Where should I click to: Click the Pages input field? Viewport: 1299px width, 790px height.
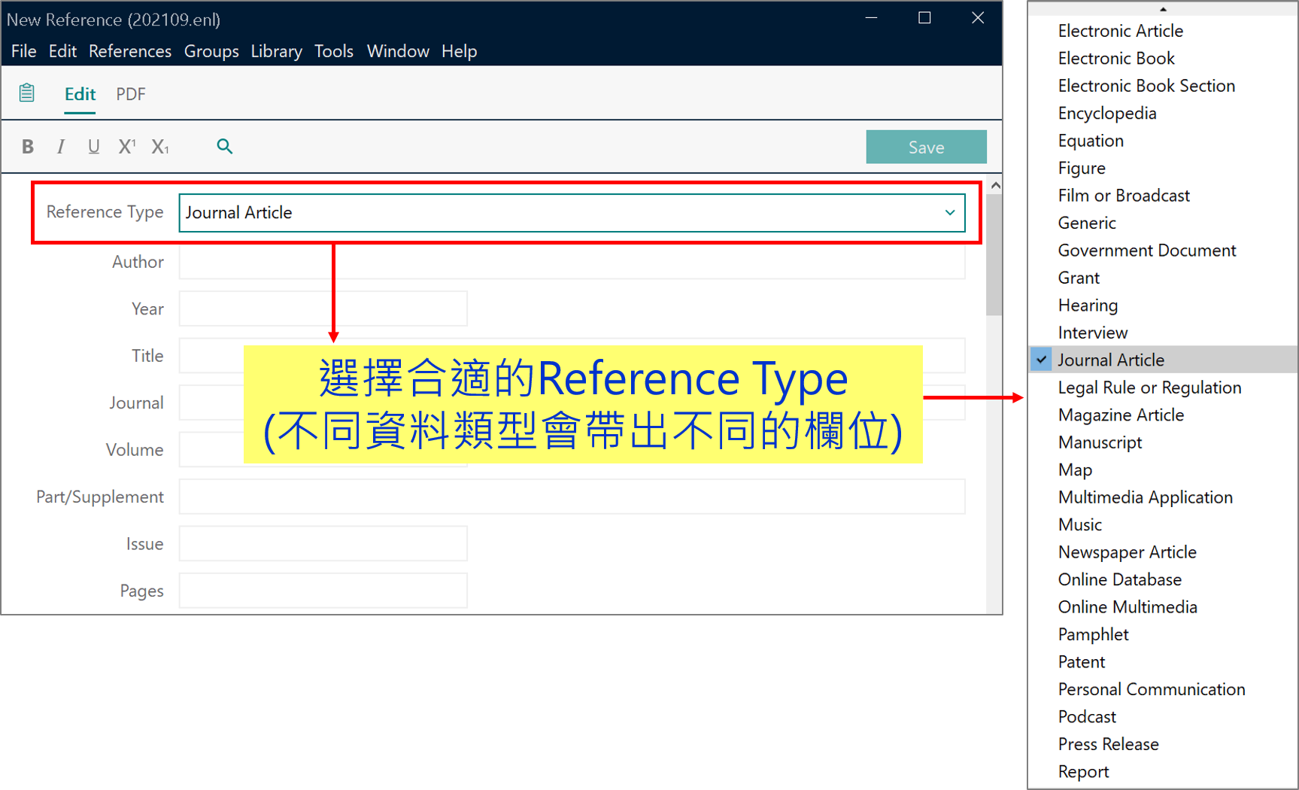pyautogui.click(x=323, y=591)
